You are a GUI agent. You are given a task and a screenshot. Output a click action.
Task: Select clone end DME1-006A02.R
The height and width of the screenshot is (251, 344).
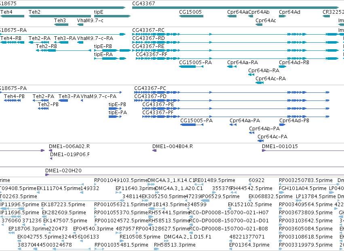tap(51, 151)
